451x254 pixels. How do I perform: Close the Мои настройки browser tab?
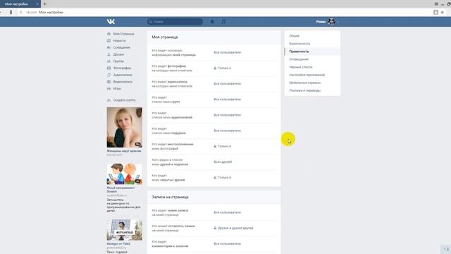click(37, 4)
